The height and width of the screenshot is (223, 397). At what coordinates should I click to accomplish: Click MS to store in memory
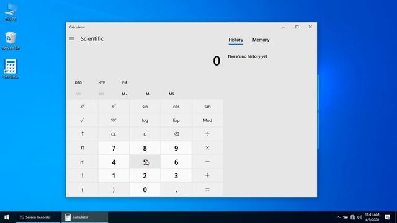[171, 94]
